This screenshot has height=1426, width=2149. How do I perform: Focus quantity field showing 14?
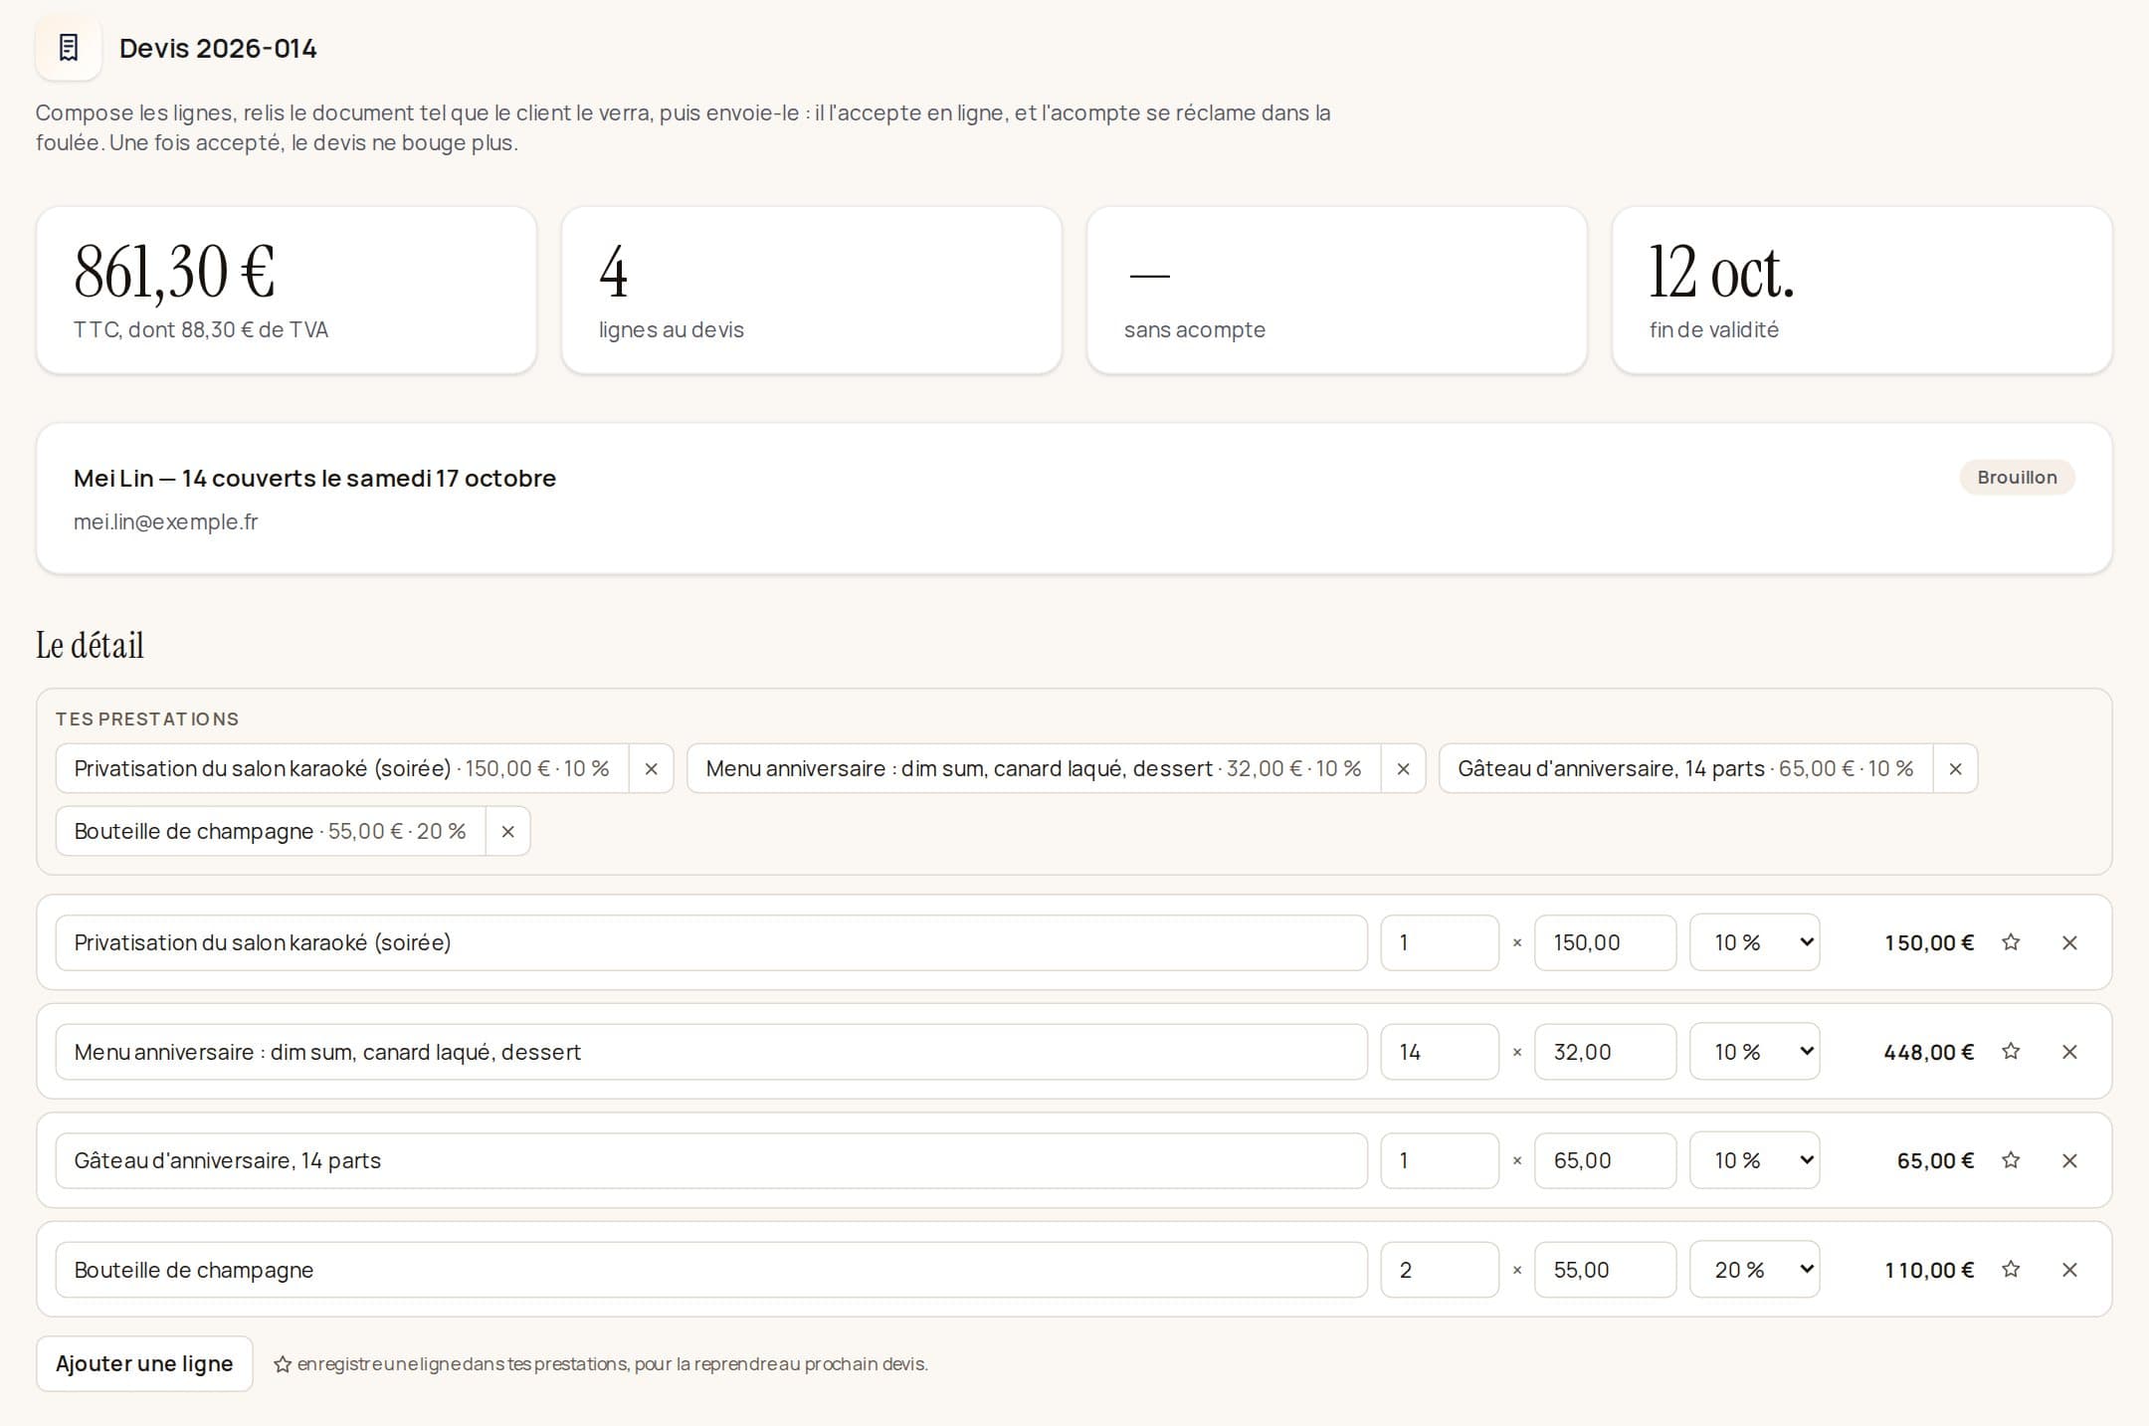[x=1440, y=1051]
